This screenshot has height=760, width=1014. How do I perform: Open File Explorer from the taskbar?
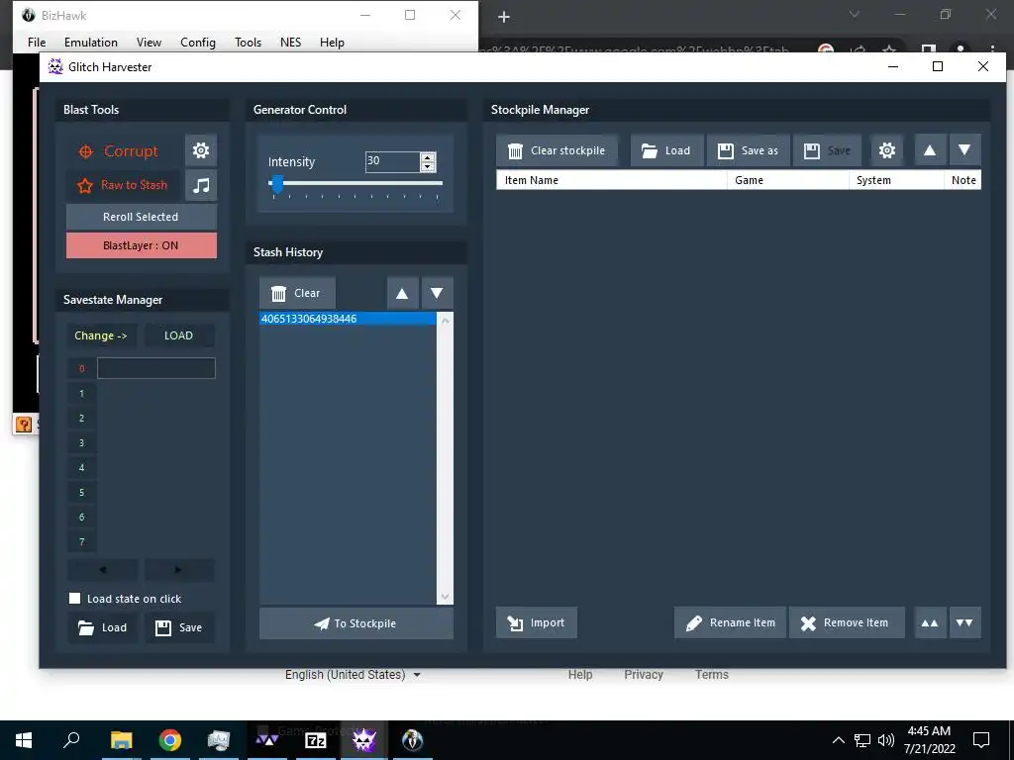pos(121,740)
